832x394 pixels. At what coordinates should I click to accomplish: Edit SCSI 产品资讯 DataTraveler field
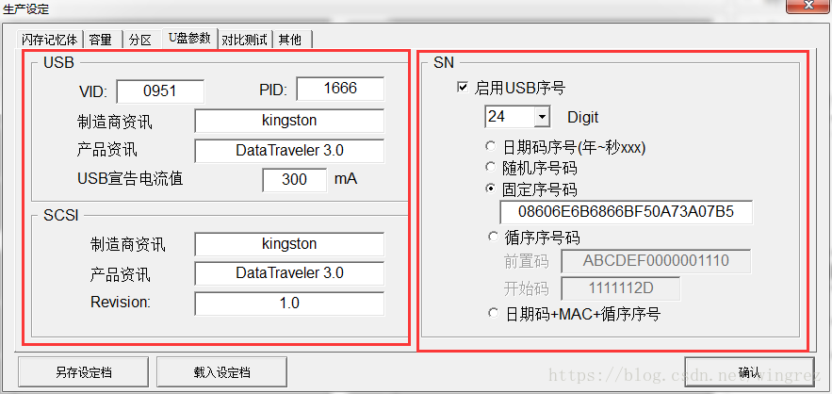289,273
